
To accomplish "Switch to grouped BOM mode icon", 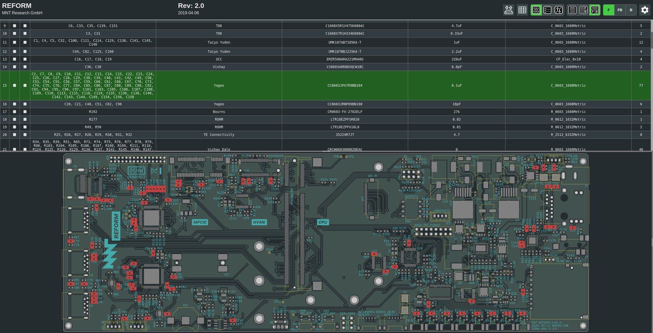I will pos(536,10).
